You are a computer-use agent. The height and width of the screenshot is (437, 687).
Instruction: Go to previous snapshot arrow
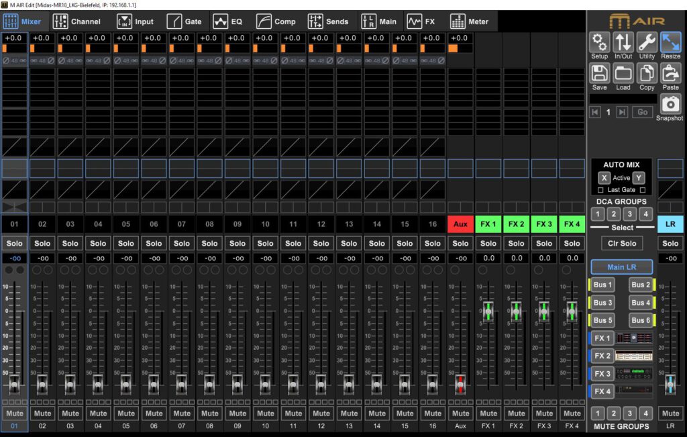(x=595, y=112)
